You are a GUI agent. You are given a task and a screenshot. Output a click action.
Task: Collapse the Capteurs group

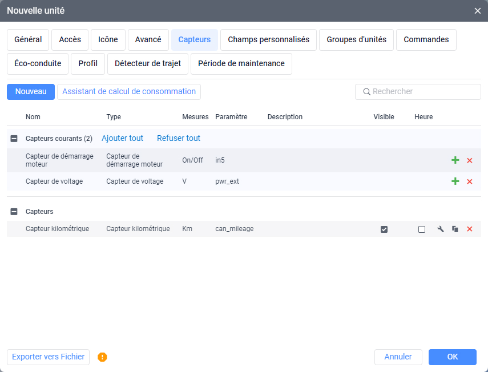pos(14,212)
